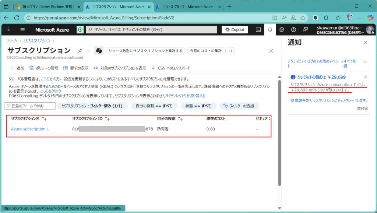377x213 pixels.
Task: Add page to favorites star icon
Action: (303, 18)
